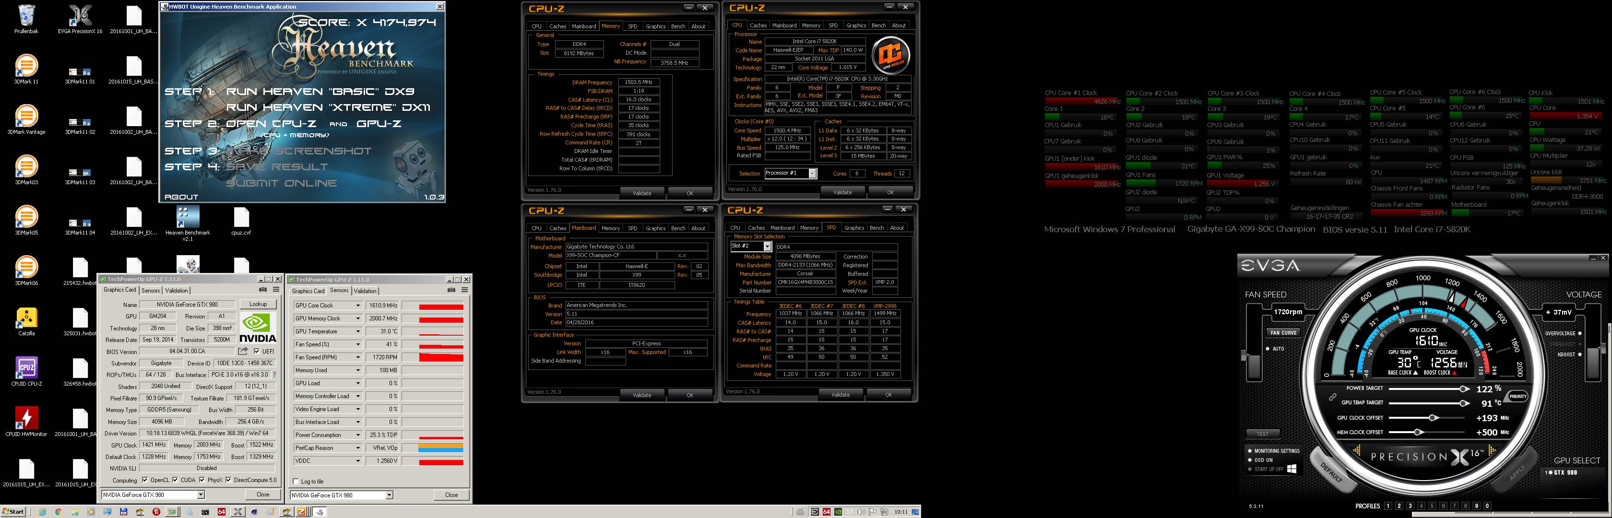Open Caches tab in CPU-Z Memory window
The width and height of the screenshot is (1612, 518).
[x=557, y=26]
